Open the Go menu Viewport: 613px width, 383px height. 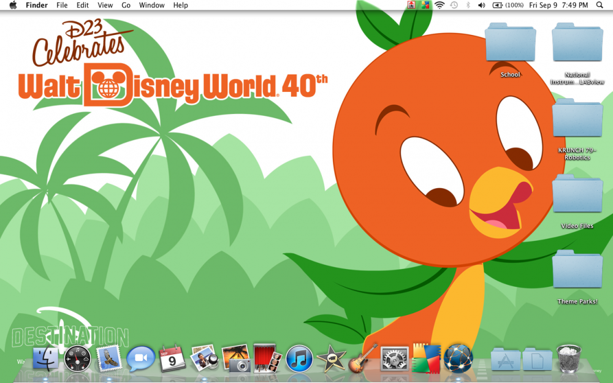click(x=126, y=6)
